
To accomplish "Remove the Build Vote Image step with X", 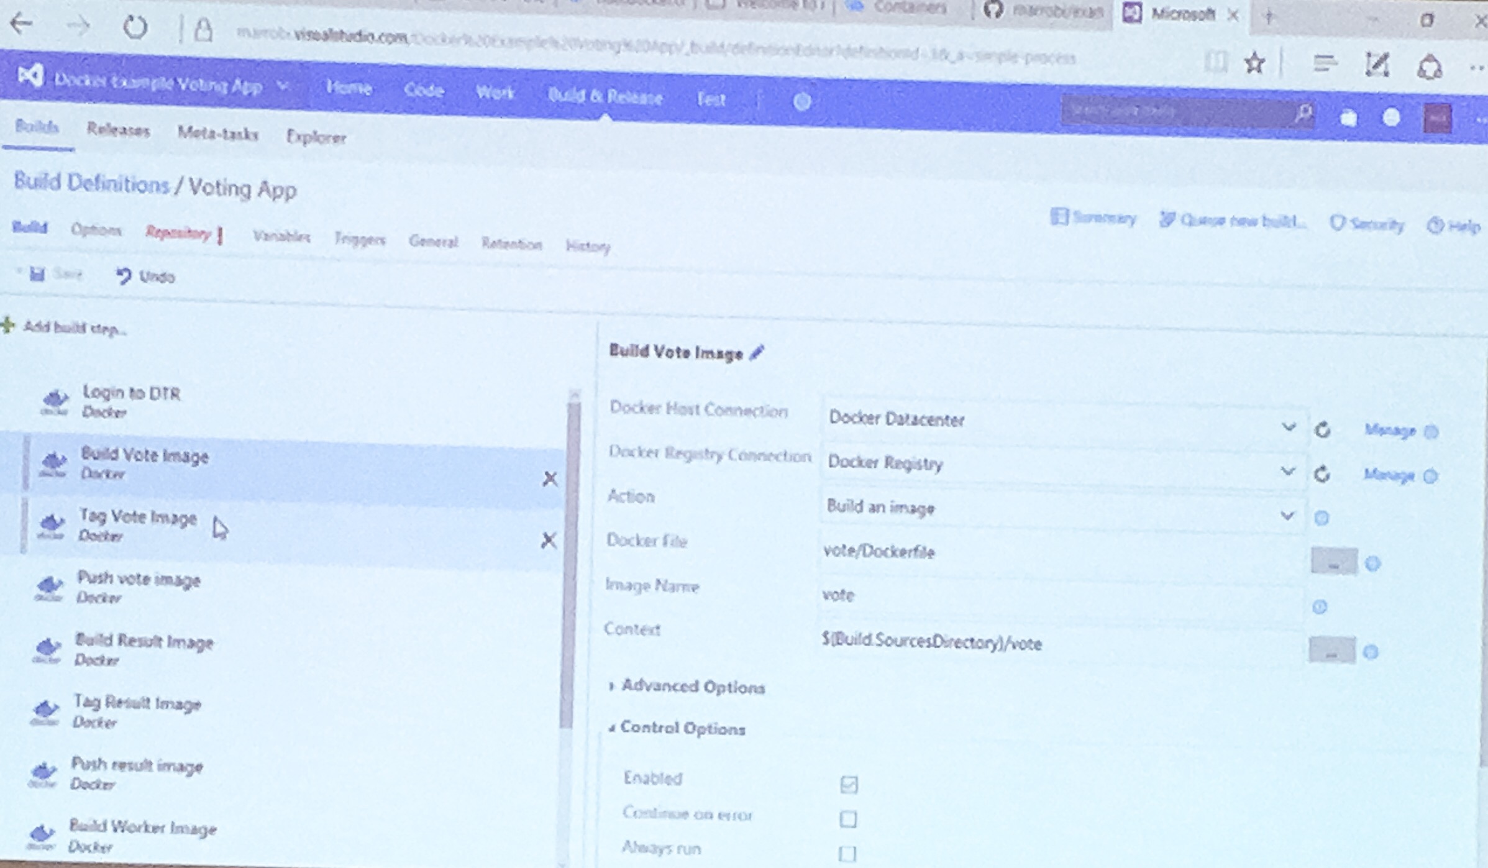I will pyautogui.click(x=550, y=478).
